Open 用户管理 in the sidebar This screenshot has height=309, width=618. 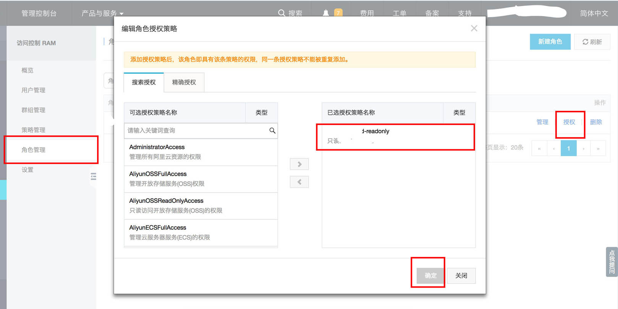[x=34, y=90]
